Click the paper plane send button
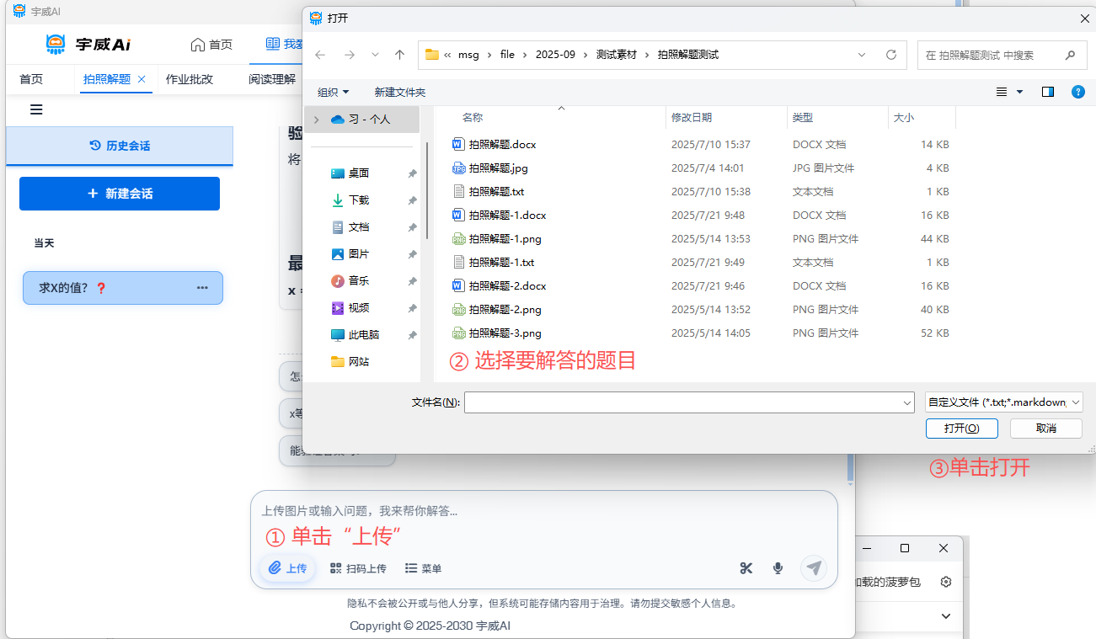Image resolution: width=1096 pixels, height=639 pixels. (813, 568)
